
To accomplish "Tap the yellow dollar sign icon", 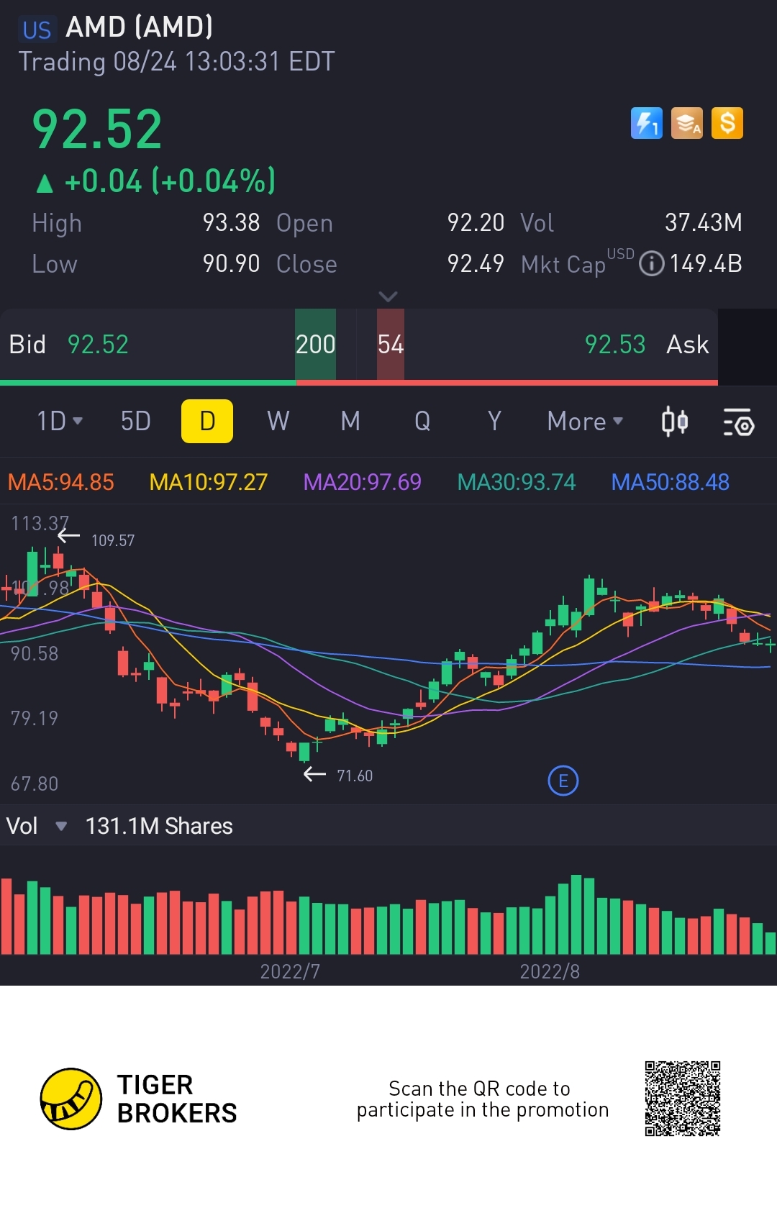I will [727, 123].
